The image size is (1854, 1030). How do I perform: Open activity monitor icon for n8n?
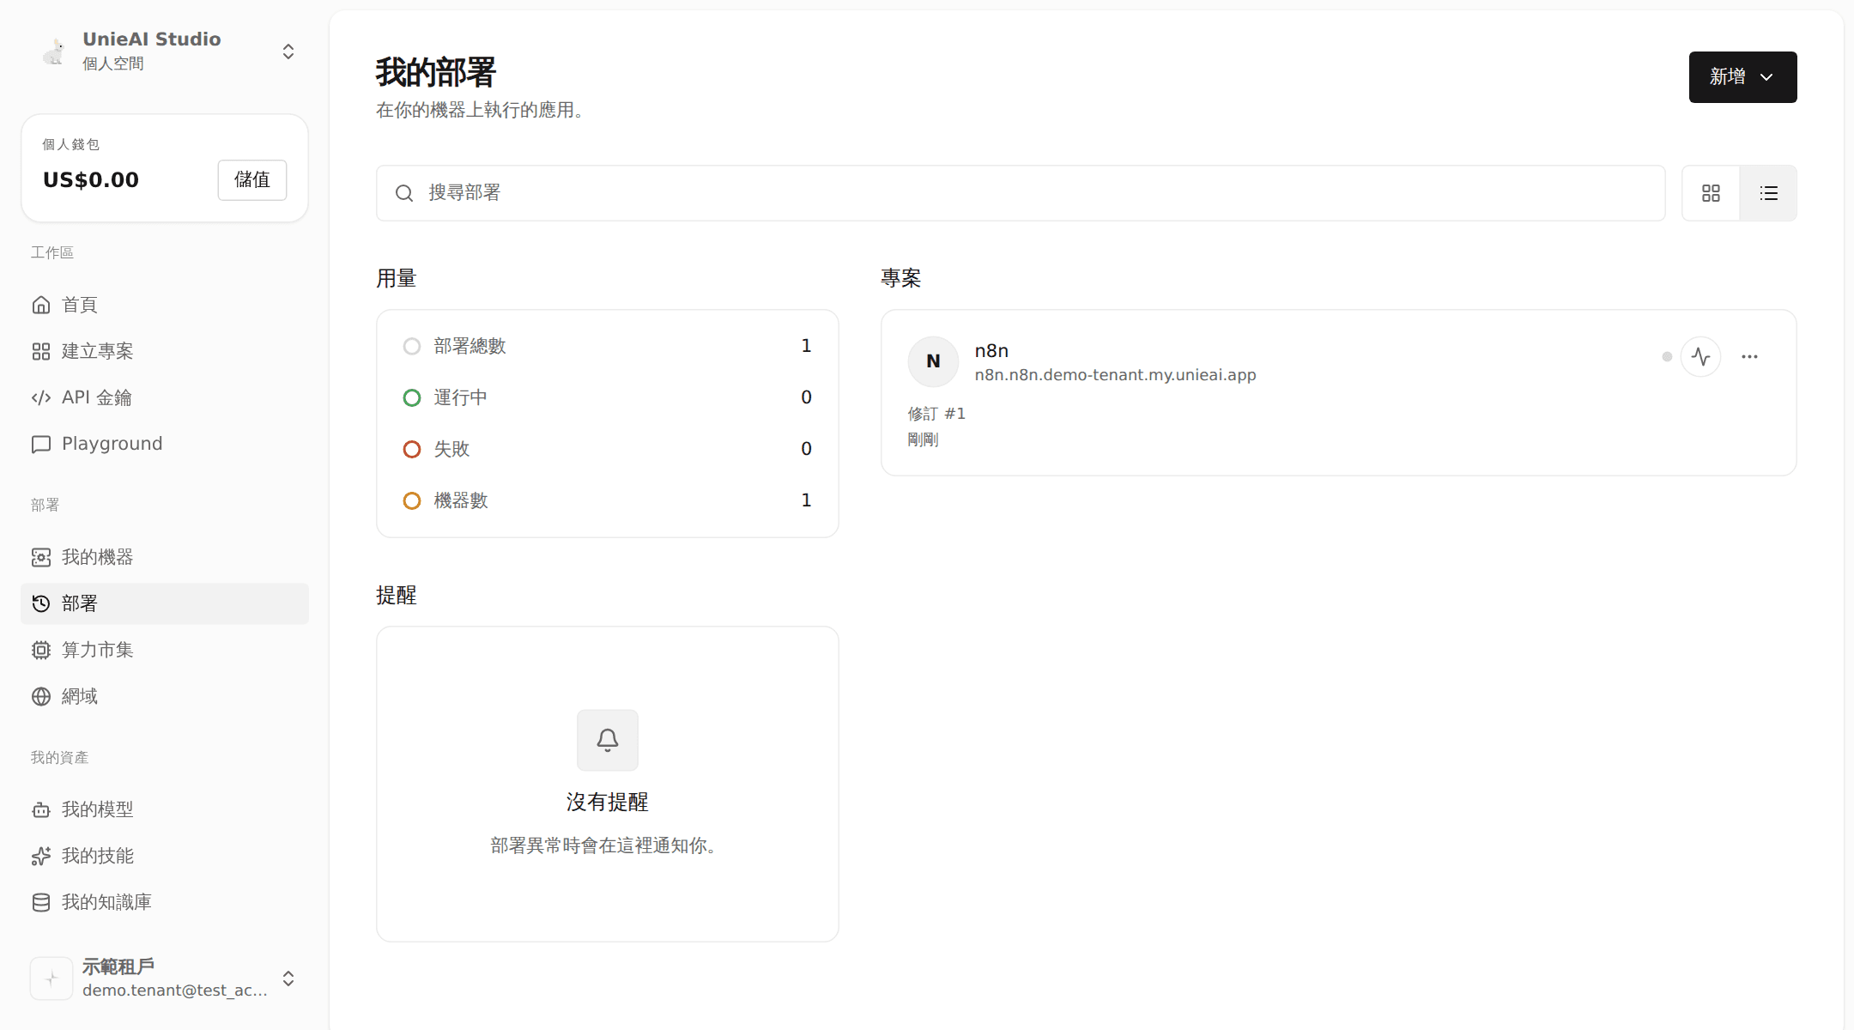(1700, 357)
